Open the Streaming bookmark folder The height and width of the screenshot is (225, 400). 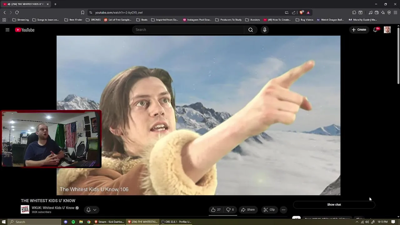pyautogui.click(x=20, y=20)
